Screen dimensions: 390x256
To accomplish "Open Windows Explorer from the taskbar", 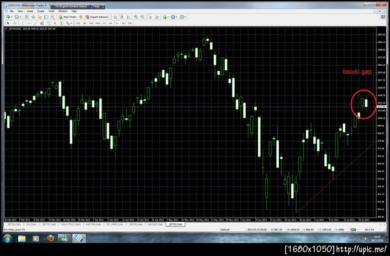I will [x=21, y=238].
